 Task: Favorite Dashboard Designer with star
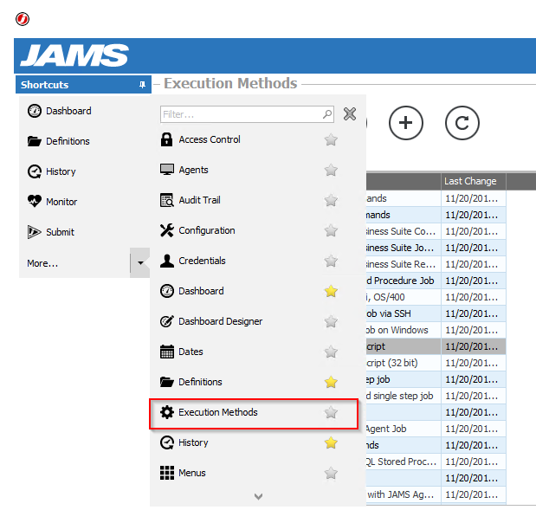331,321
